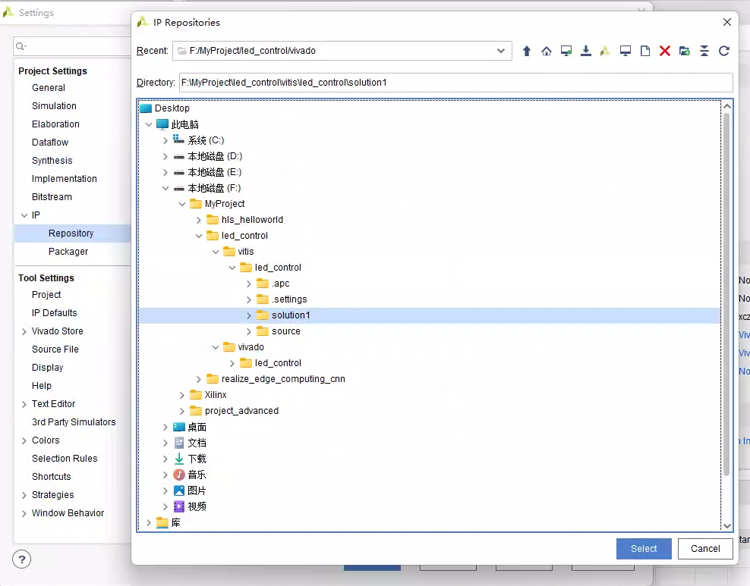The height and width of the screenshot is (586, 750).
Task: Select the 下载 downloads folder
Action: 197,459
